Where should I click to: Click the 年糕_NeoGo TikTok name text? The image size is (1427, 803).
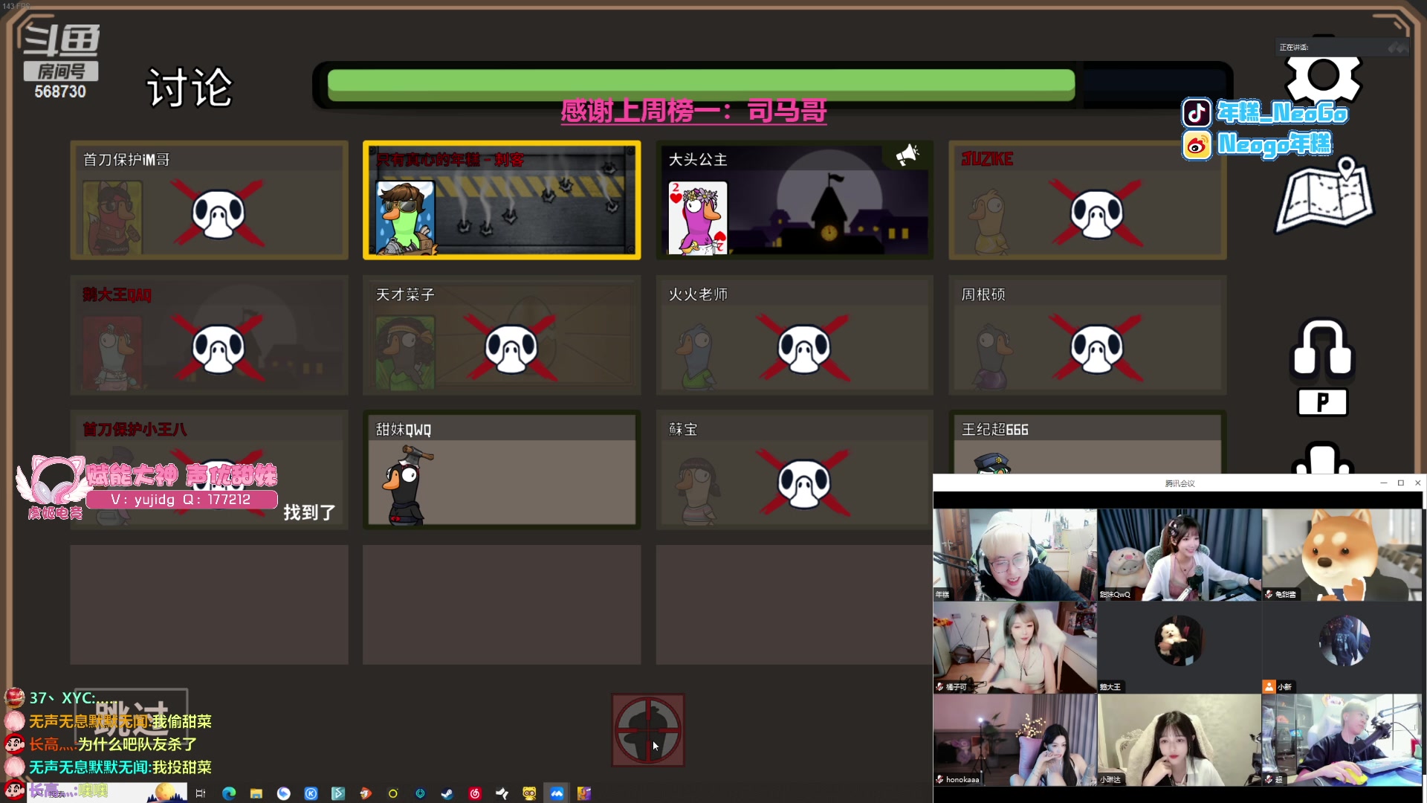pos(1282,112)
